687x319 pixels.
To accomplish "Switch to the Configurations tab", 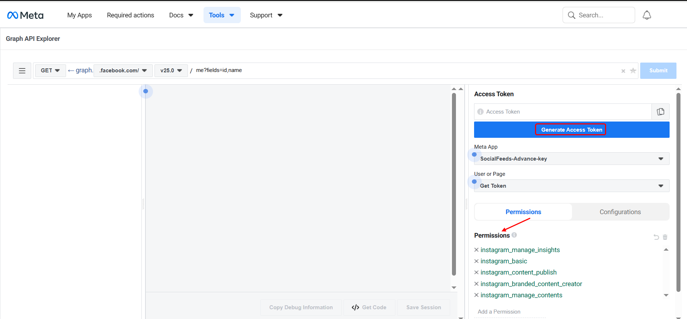I will pos(620,212).
